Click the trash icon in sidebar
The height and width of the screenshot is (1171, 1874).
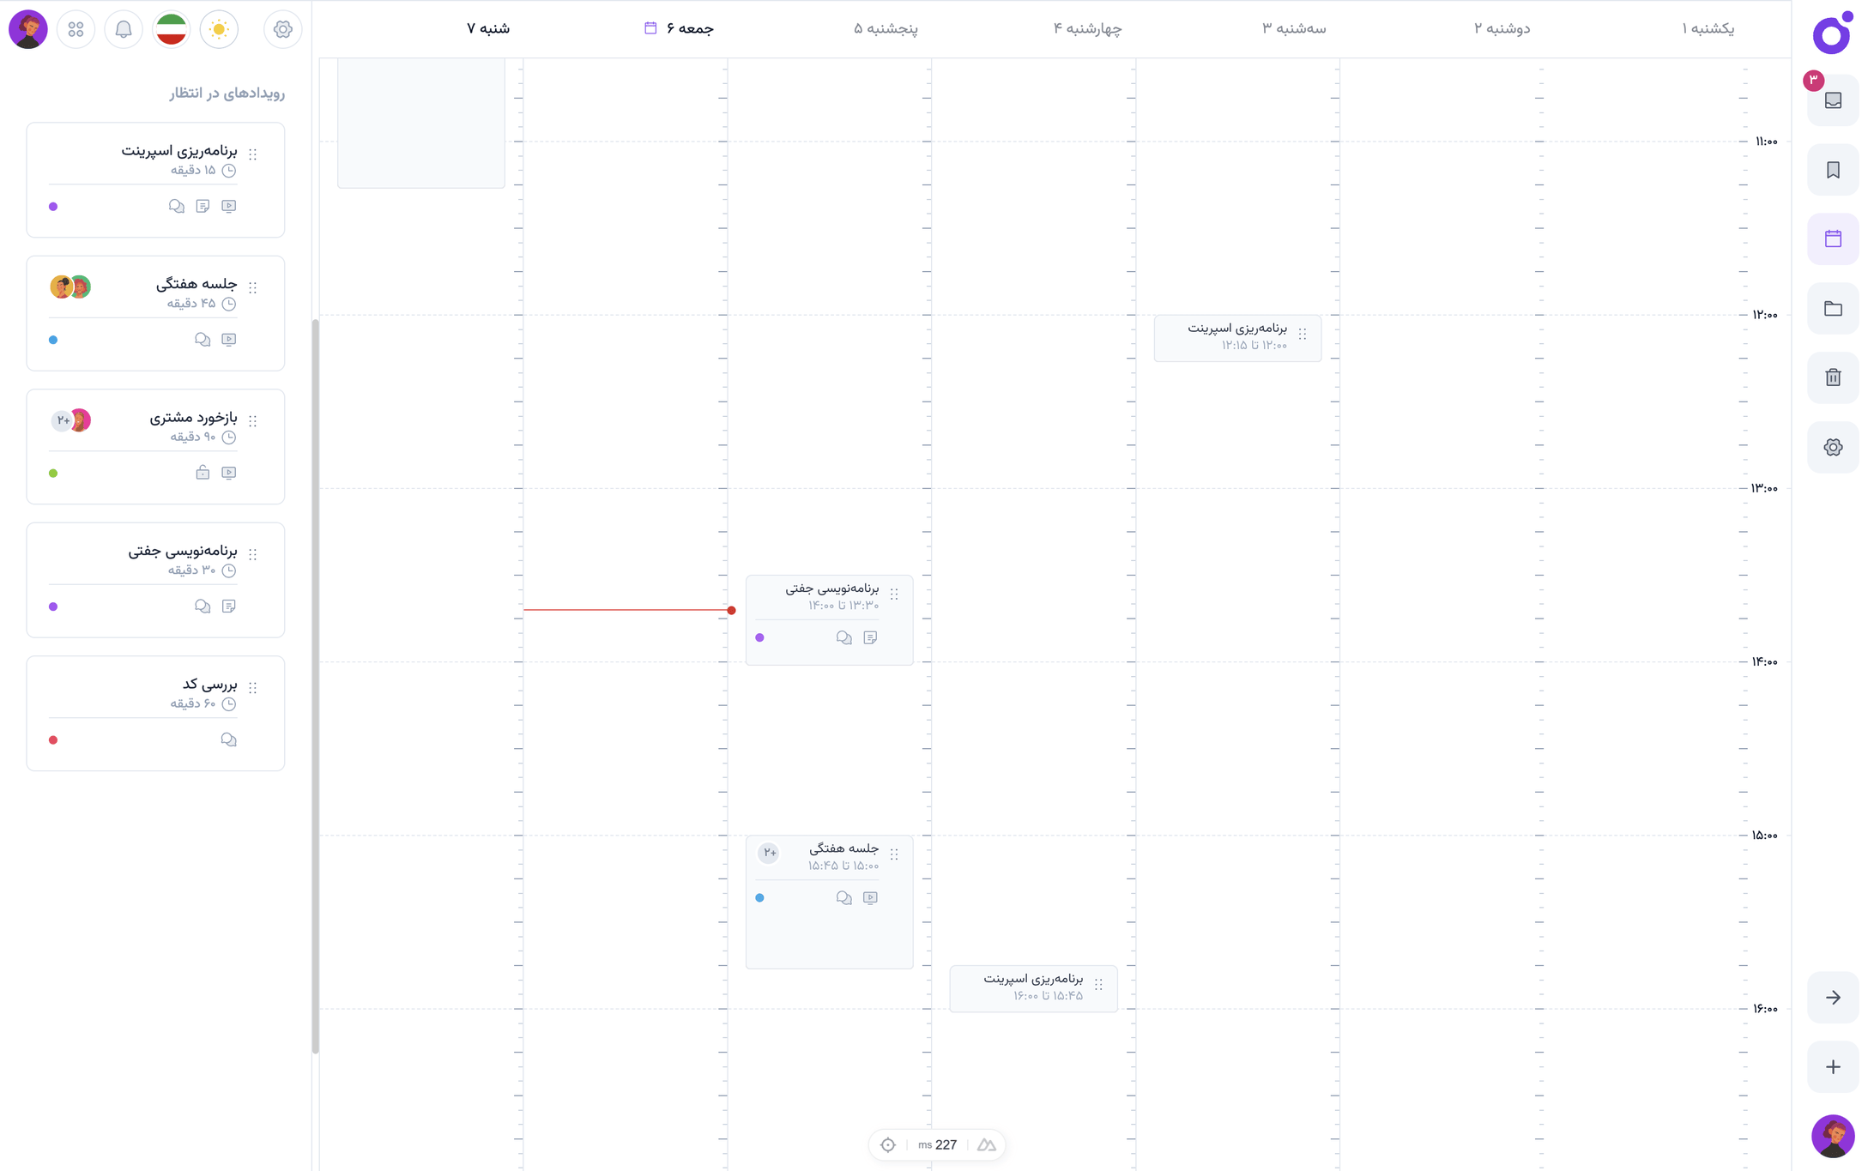click(1833, 377)
